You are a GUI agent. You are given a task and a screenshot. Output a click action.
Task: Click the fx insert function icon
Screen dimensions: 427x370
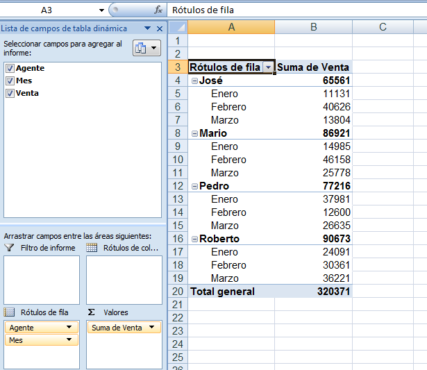pyautogui.click(x=158, y=10)
